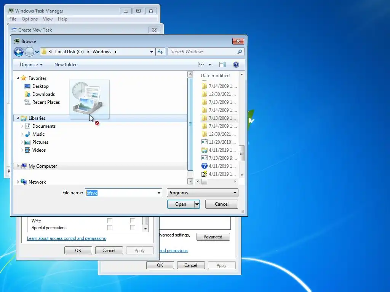This screenshot has width=390, height=292.
Task: Click the Date modified column header
Action: tap(216, 76)
